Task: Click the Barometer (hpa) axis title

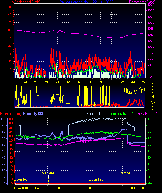Action: 142,2
